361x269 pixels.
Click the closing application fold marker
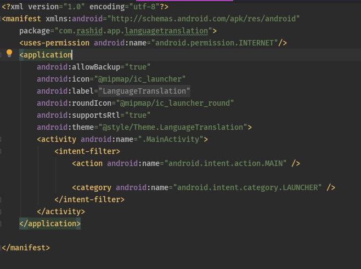(1, 224)
